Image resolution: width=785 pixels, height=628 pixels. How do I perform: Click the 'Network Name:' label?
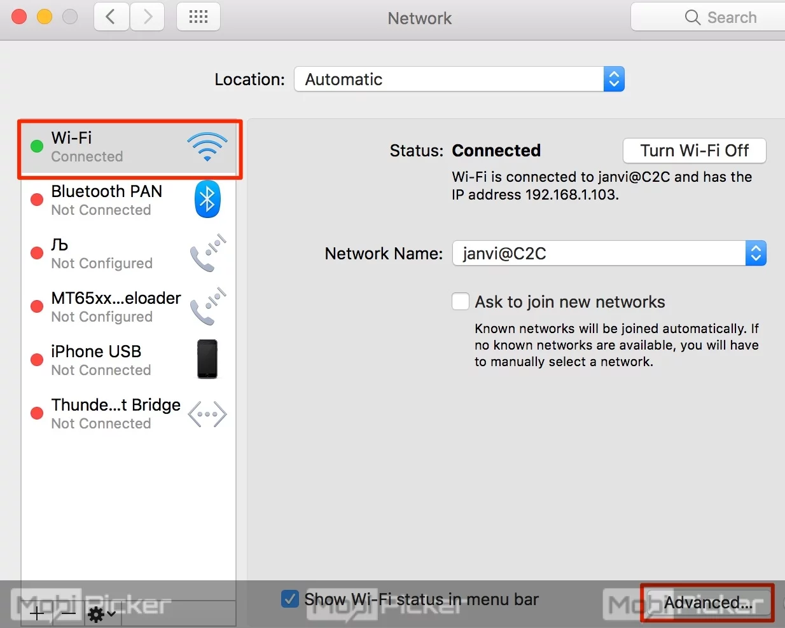384,254
